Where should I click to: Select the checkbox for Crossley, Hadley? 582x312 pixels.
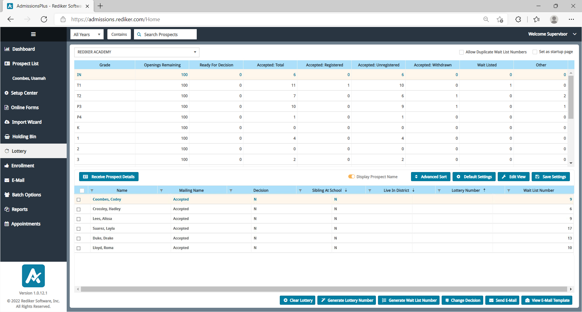79,209
